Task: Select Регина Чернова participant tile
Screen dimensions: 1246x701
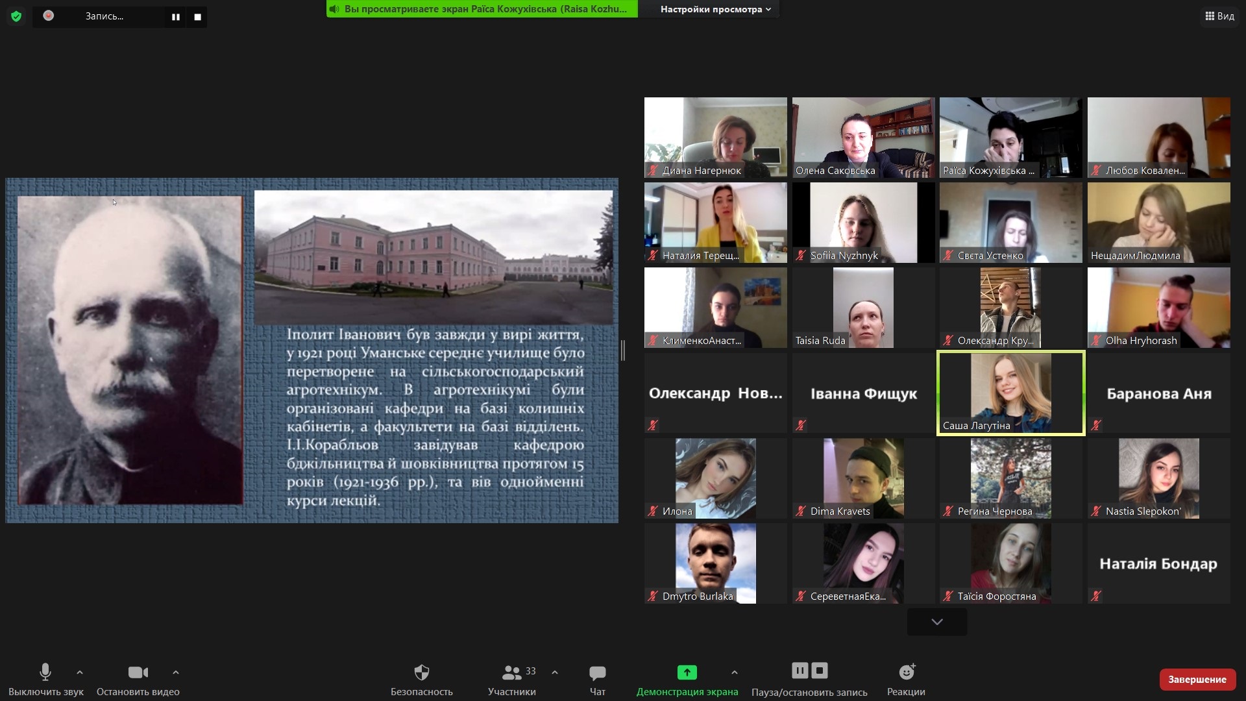Action: 1011,478
